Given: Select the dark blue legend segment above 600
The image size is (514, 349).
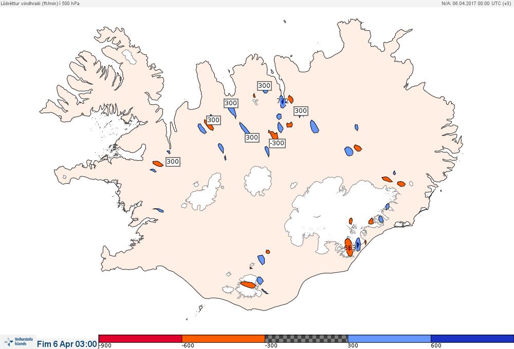Looking at the screenshot, I should [472, 339].
